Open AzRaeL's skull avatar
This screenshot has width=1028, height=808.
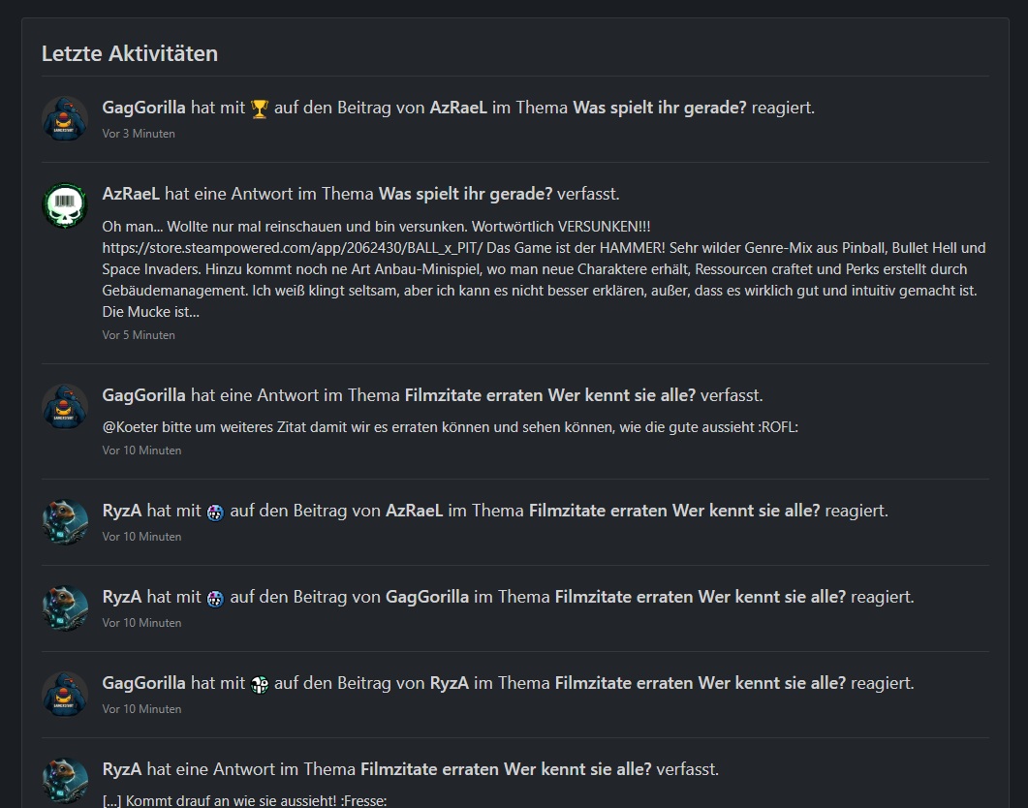[x=65, y=205]
